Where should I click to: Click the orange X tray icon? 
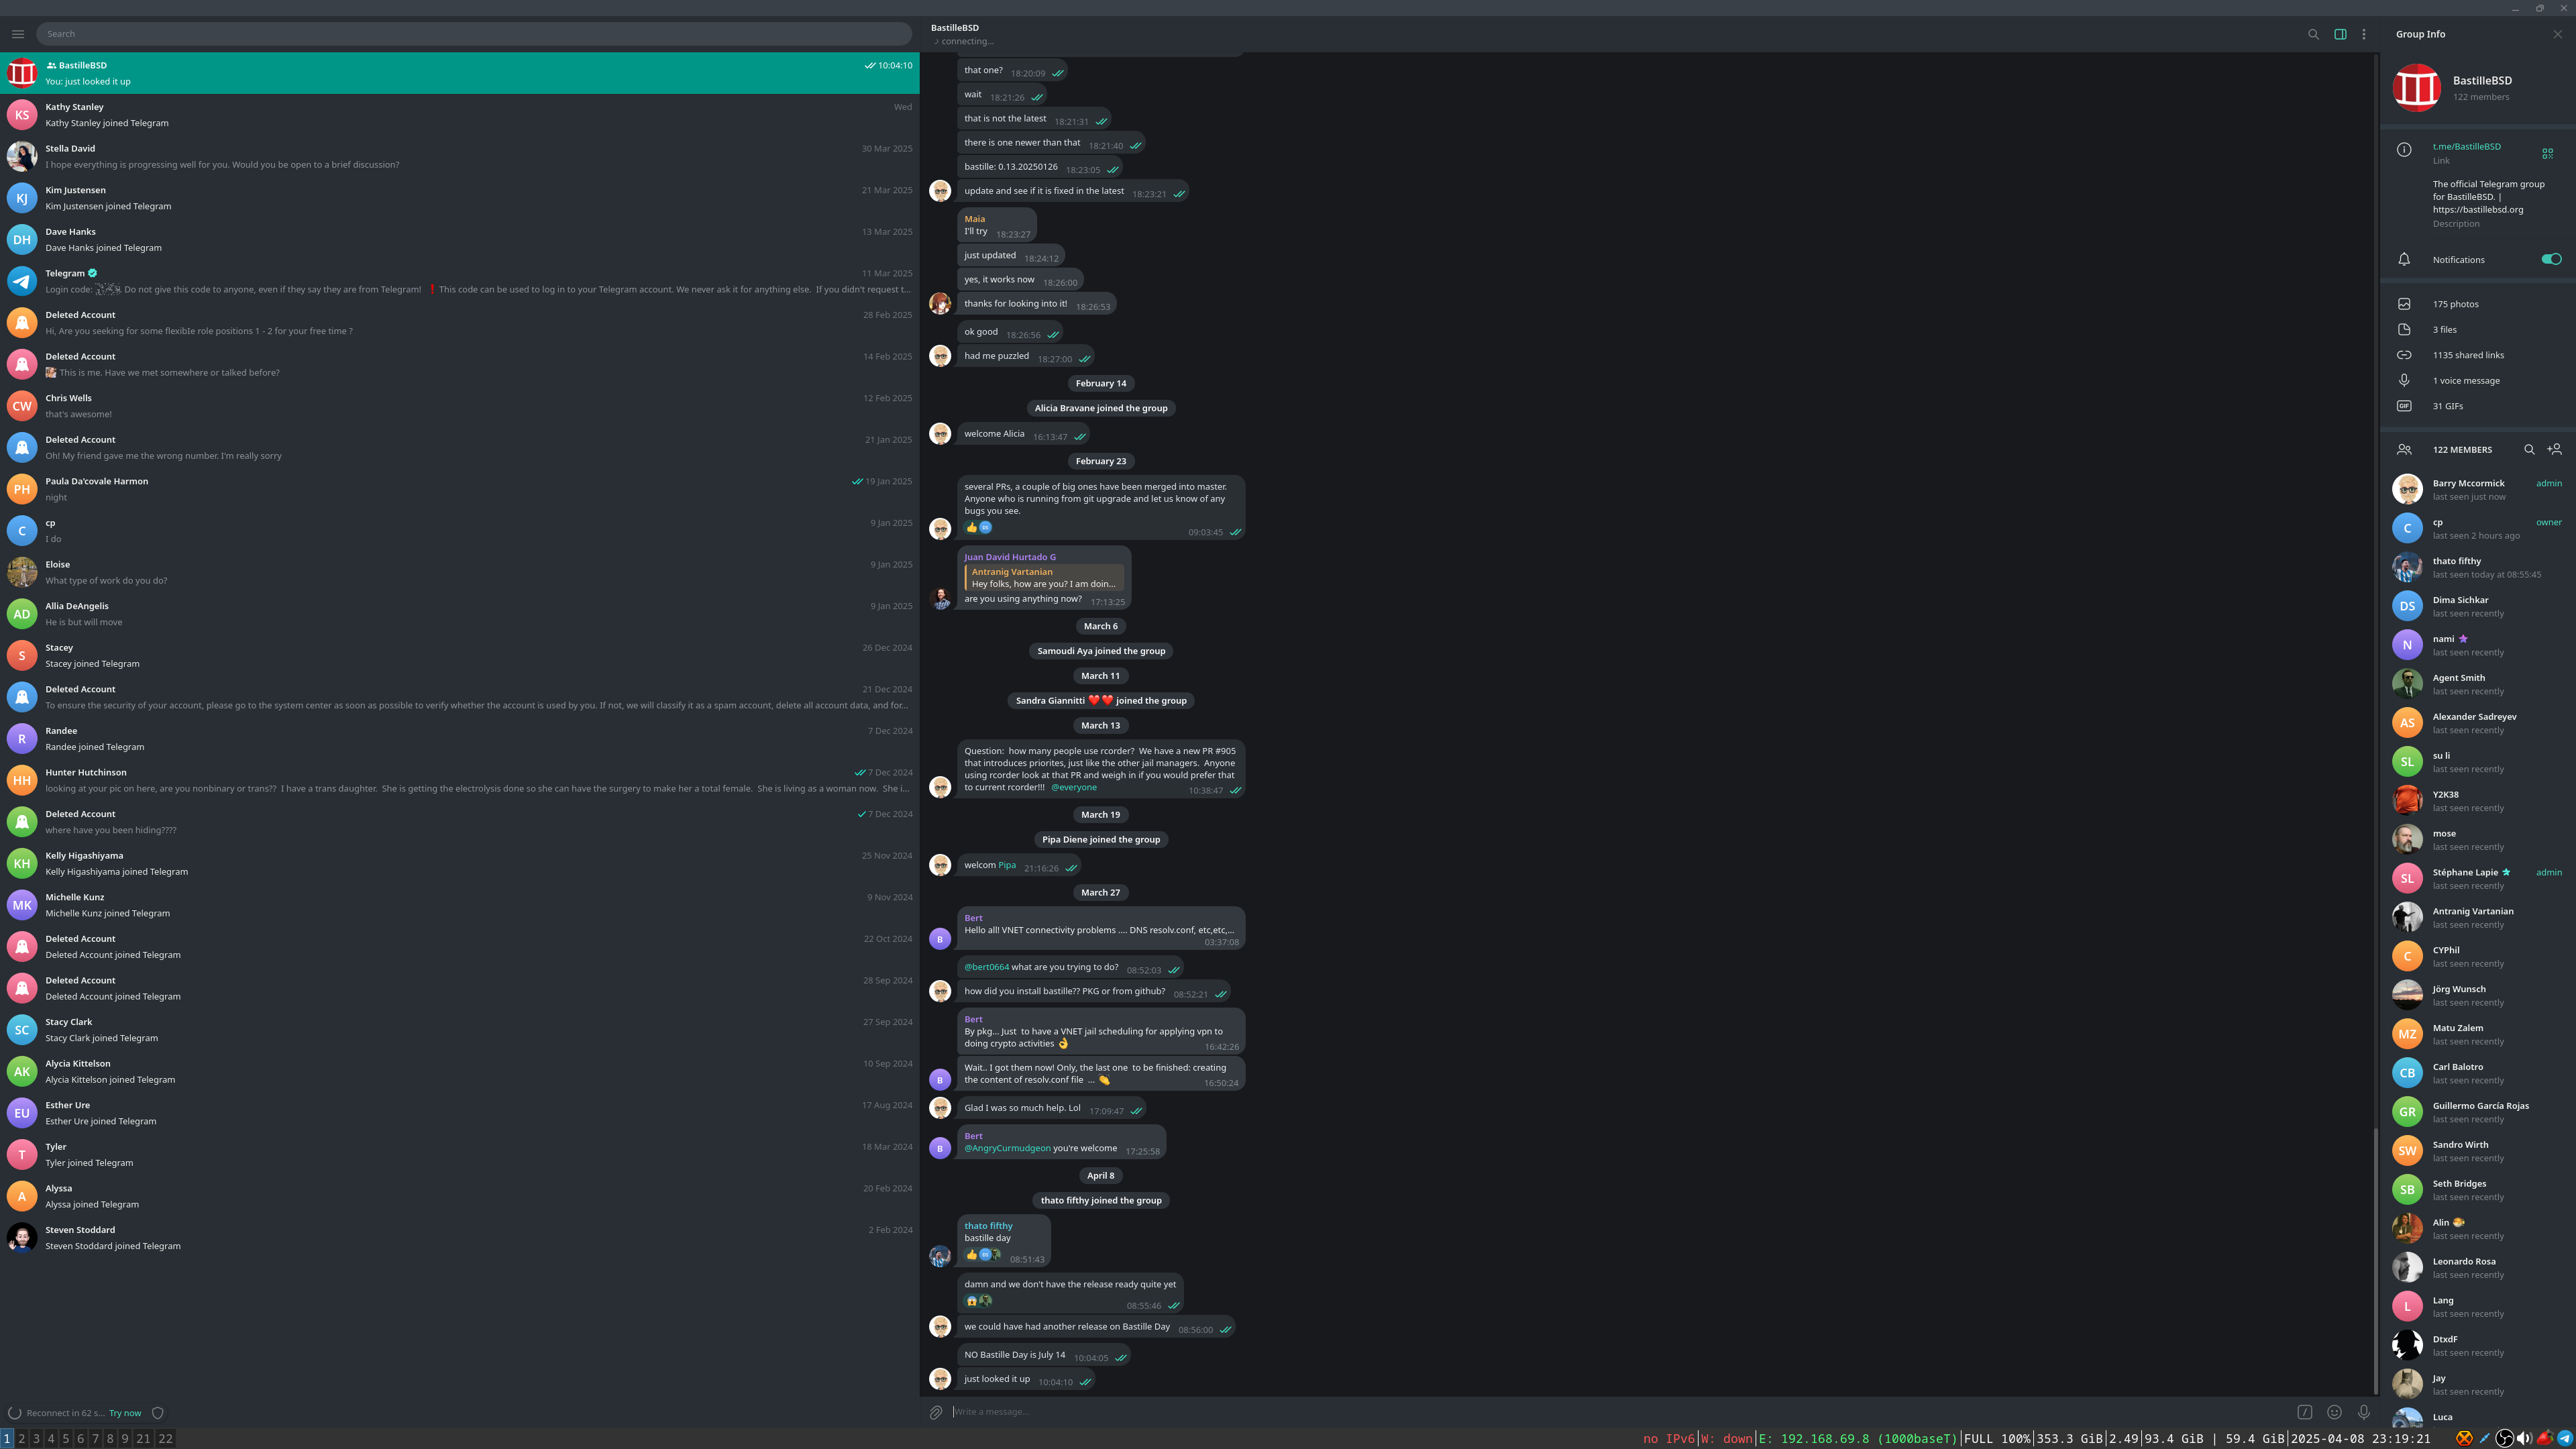[2464, 1438]
